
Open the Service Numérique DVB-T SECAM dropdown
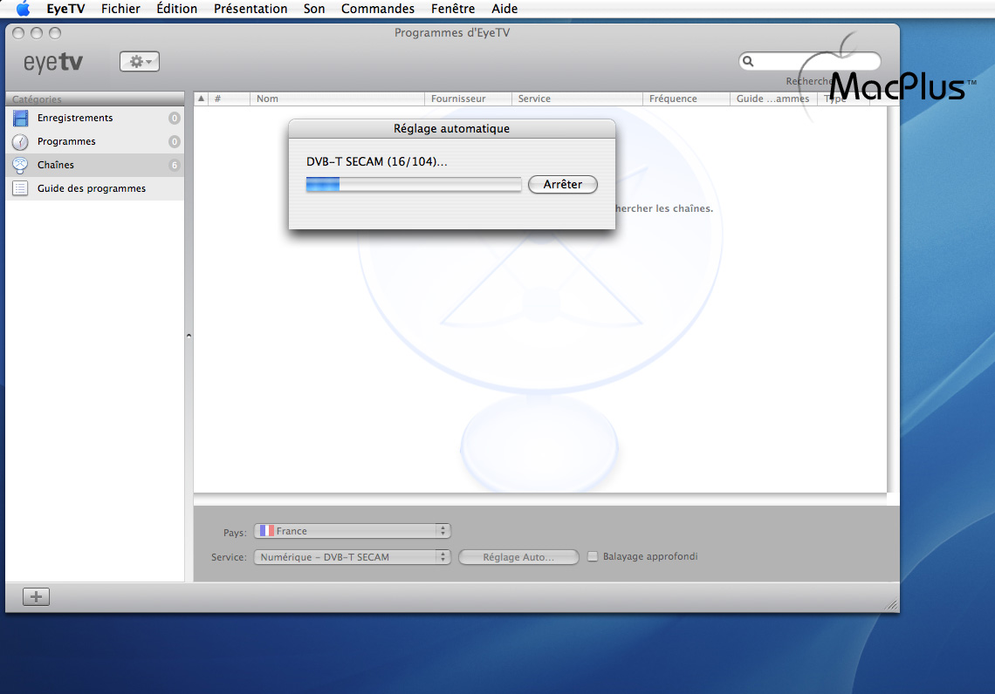tap(353, 557)
